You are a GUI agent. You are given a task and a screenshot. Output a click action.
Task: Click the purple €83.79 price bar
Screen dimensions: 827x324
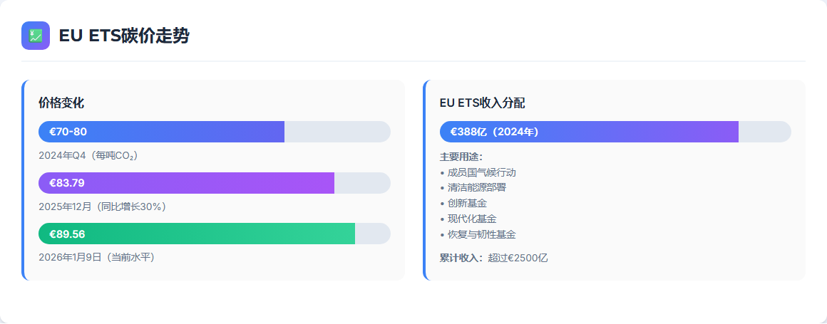186,183
